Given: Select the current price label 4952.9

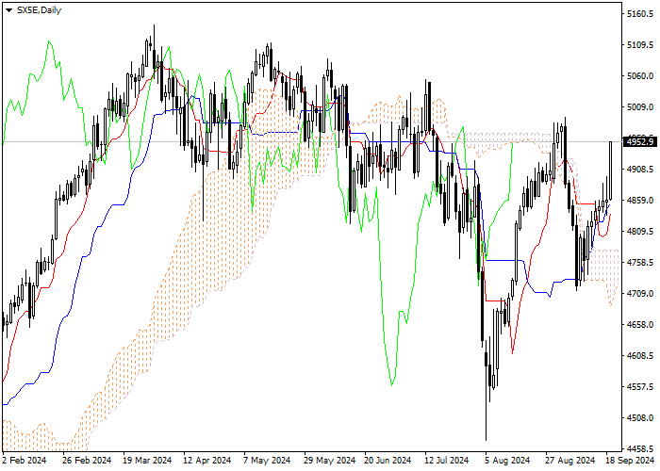Looking at the screenshot, I should pyautogui.click(x=640, y=141).
